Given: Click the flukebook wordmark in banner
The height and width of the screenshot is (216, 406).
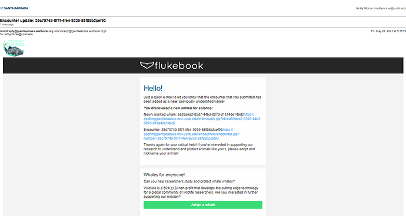Looking at the screenshot, I should pos(179,65).
